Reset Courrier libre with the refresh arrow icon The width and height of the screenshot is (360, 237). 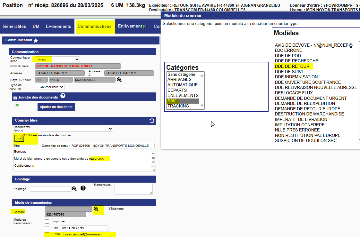(152, 121)
